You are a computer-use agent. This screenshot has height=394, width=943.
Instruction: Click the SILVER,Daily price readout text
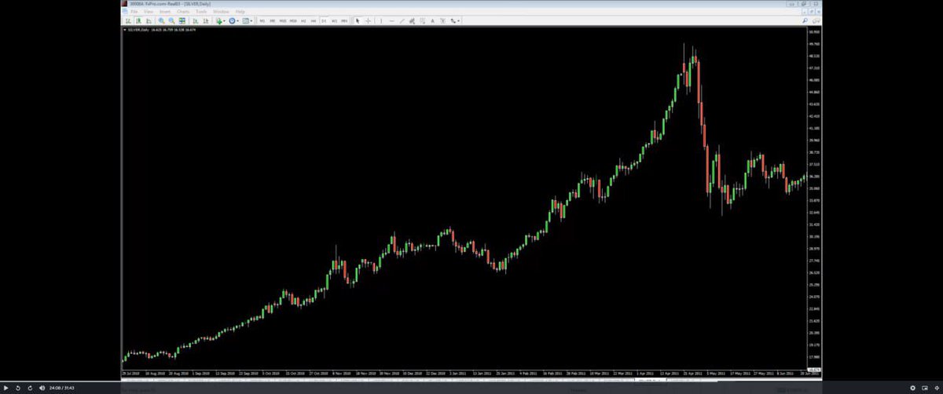(162, 30)
